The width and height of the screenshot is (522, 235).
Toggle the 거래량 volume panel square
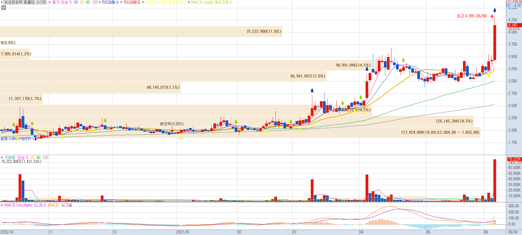2,157
